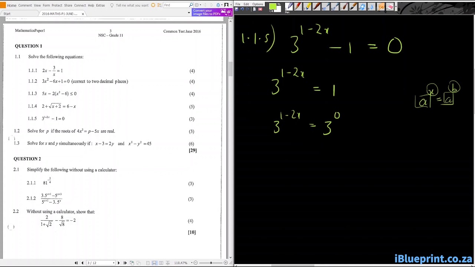Open the Share ribbon tab
This screenshot has height=267, width=475.
click(x=68, y=5)
